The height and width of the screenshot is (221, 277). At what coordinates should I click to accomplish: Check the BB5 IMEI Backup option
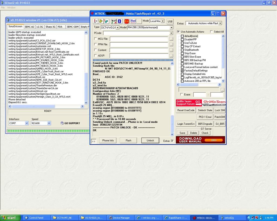click(x=182, y=64)
